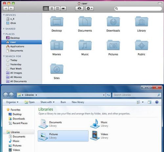Image resolution: width=164 pixels, height=152 pixels.
Task: Open the Music folder in Finder
Action: coord(85,45)
